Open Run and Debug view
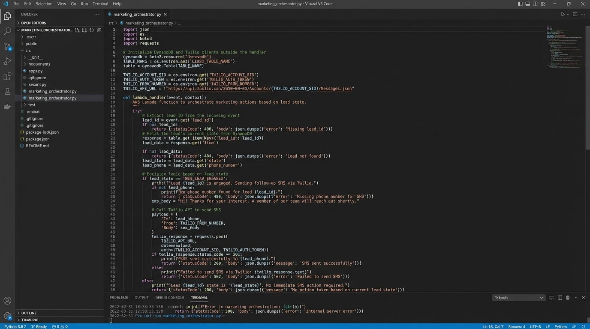 tap(7, 61)
